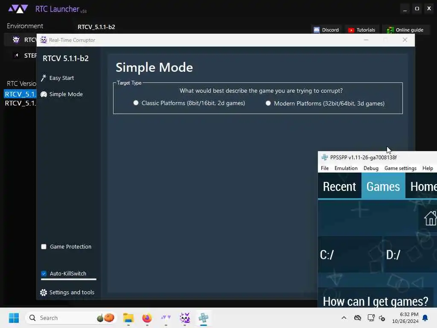Click 'How can I get games?' in PPSSPP
This screenshot has height=328, width=437.
pos(376,301)
